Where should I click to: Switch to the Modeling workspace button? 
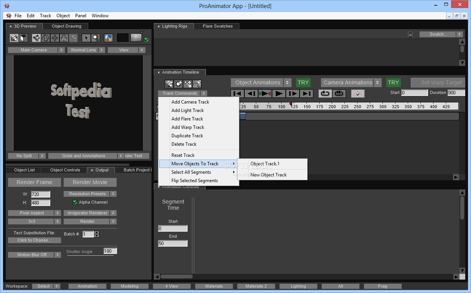[130, 286]
